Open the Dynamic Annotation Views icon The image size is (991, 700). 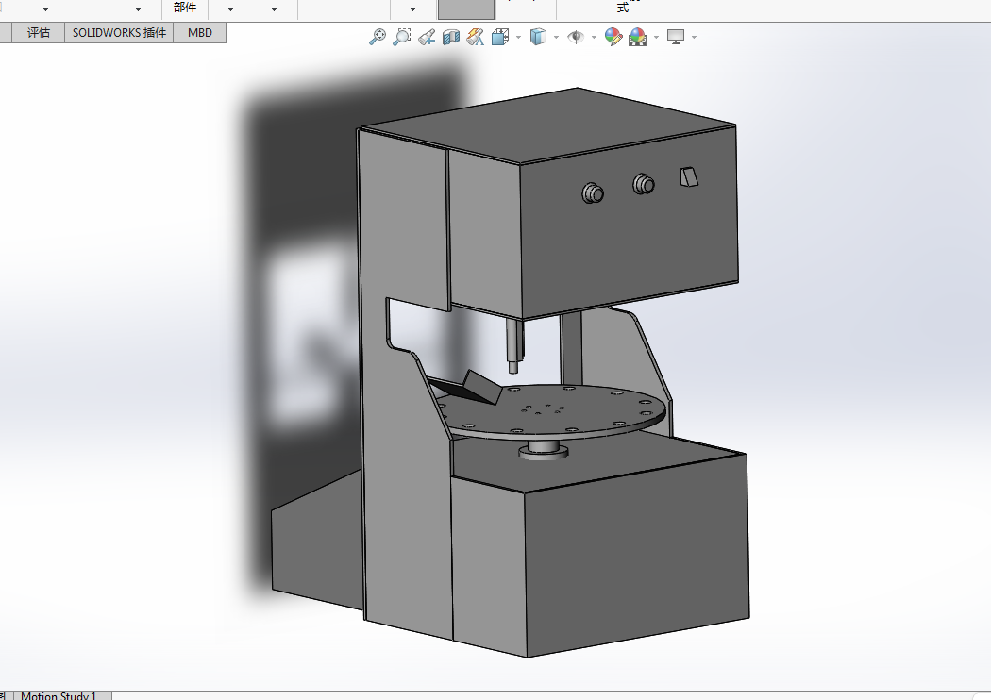476,38
